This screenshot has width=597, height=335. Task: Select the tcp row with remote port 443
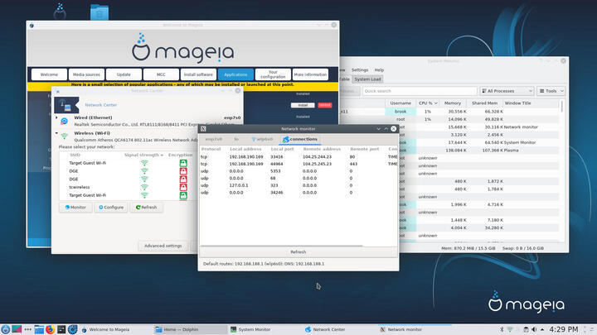tap(298, 164)
